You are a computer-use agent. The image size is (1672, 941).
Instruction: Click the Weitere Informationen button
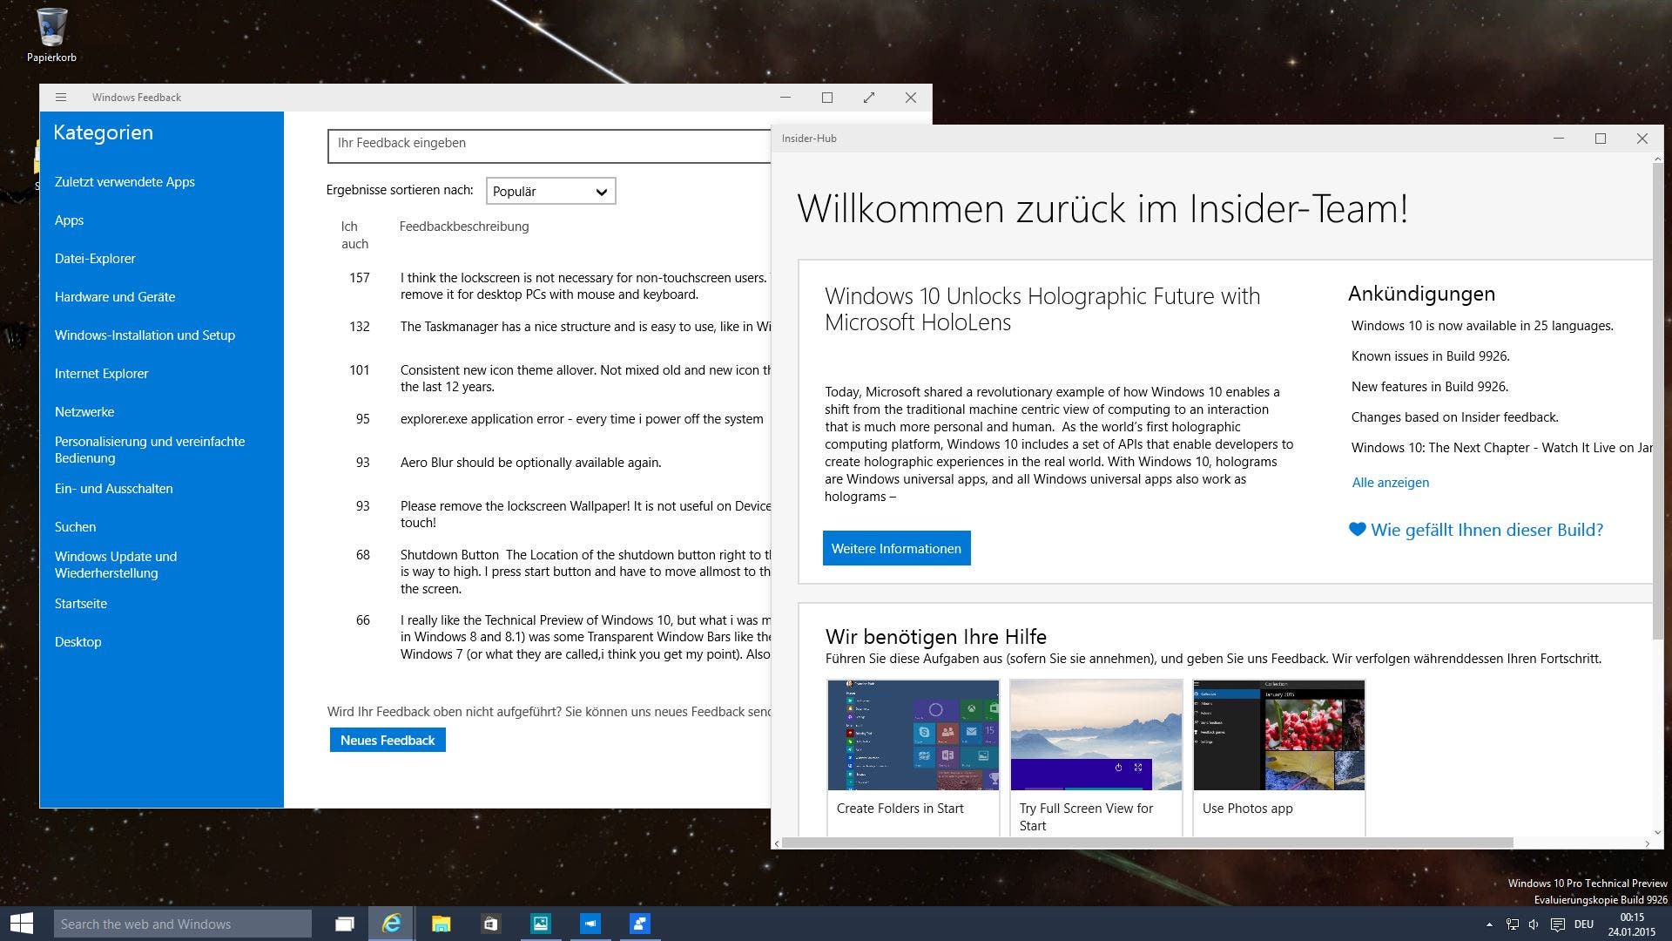click(896, 548)
